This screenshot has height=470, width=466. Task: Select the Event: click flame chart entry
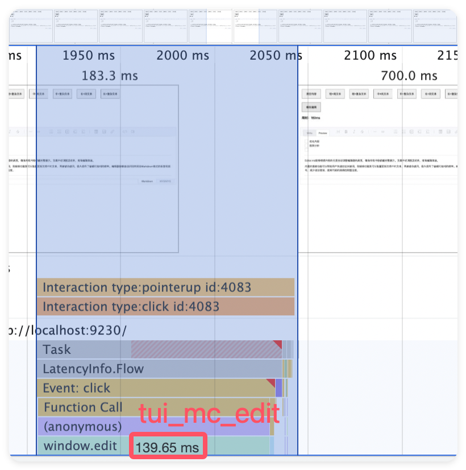tap(156, 388)
